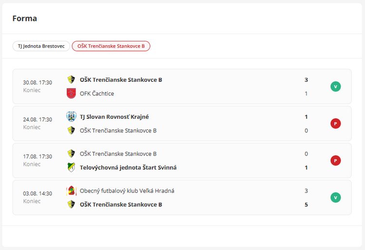This screenshot has width=365, height=250.
Task: Open OFK Čachtice team link
Action: (x=97, y=93)
